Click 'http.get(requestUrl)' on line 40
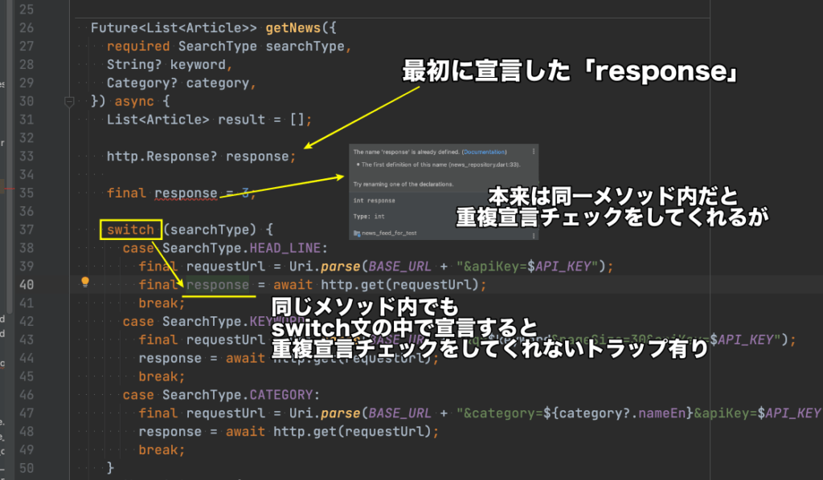 coord(400,284)
